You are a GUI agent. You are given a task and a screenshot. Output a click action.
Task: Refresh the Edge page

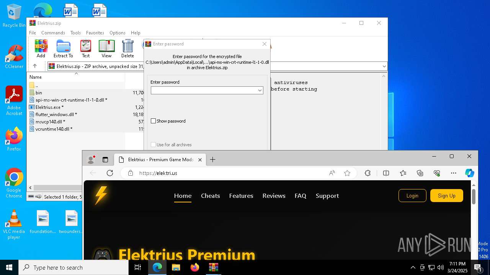pos(110,173)
